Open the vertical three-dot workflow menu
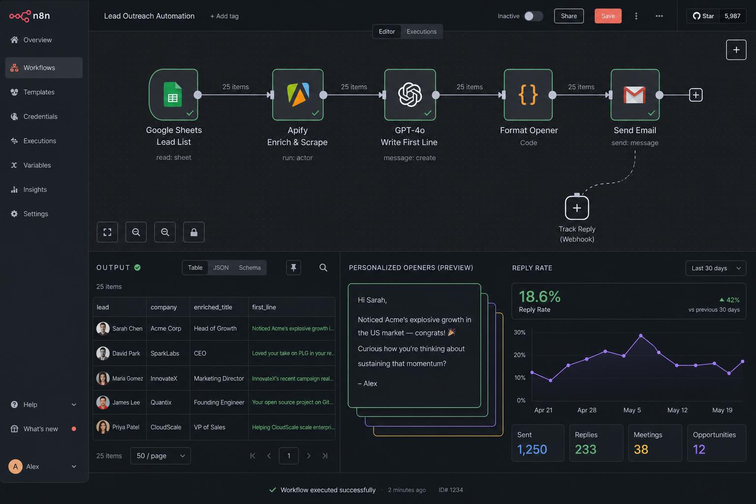This screenshot has height=504, width=756. coord(636,16)
